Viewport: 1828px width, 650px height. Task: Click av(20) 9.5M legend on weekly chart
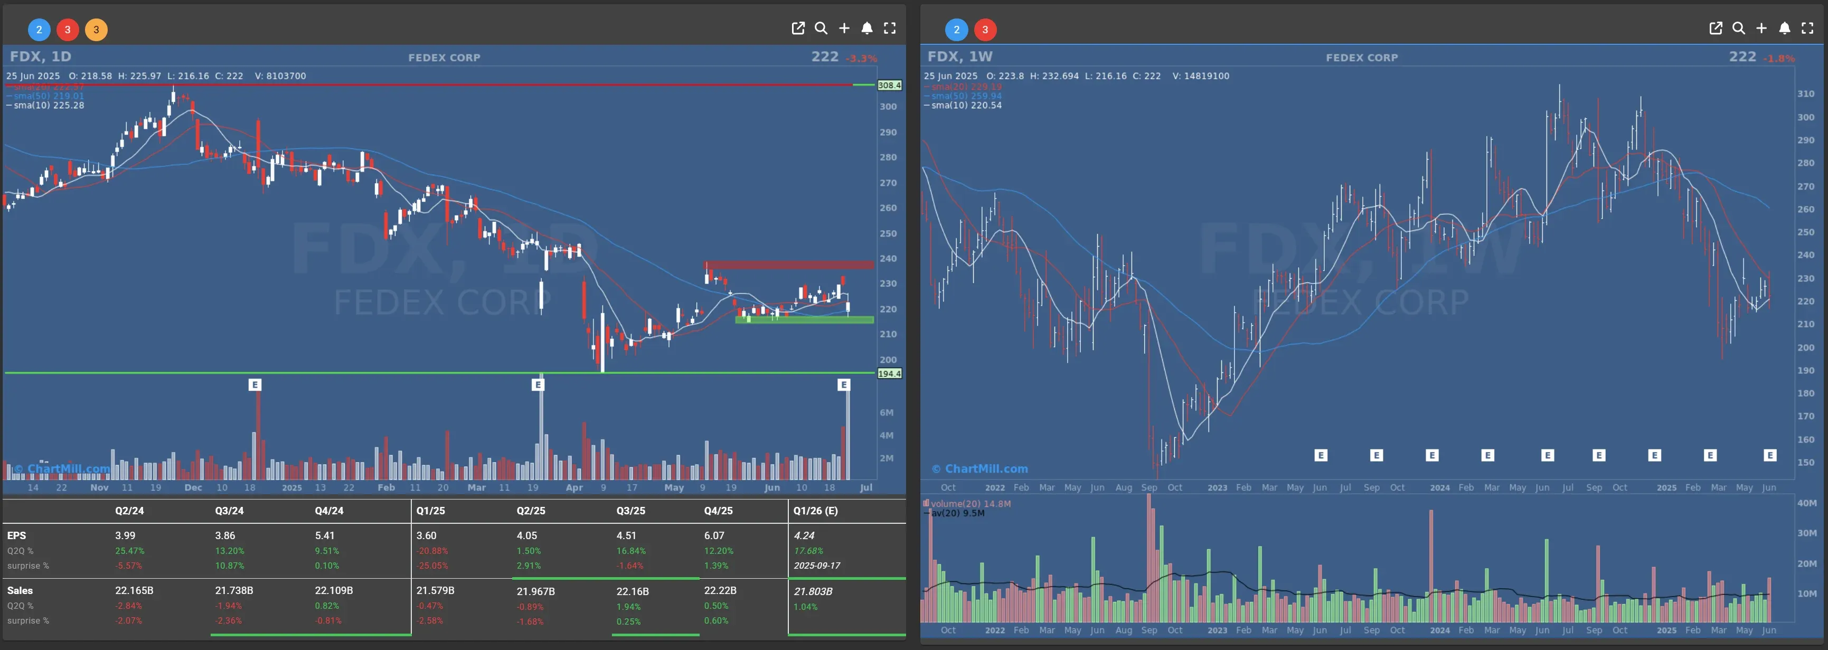(x=955, y=513)
